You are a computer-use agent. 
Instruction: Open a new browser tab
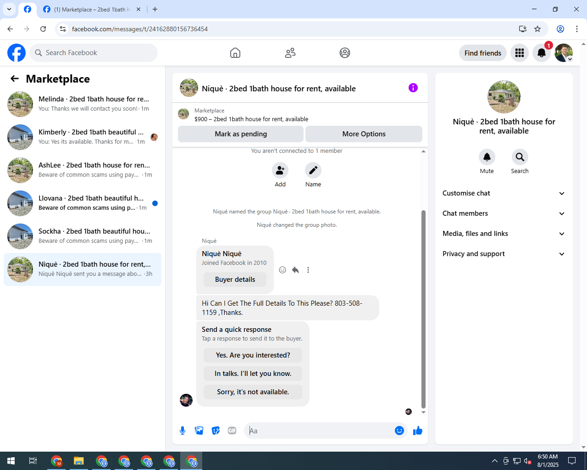pos(155,9)
